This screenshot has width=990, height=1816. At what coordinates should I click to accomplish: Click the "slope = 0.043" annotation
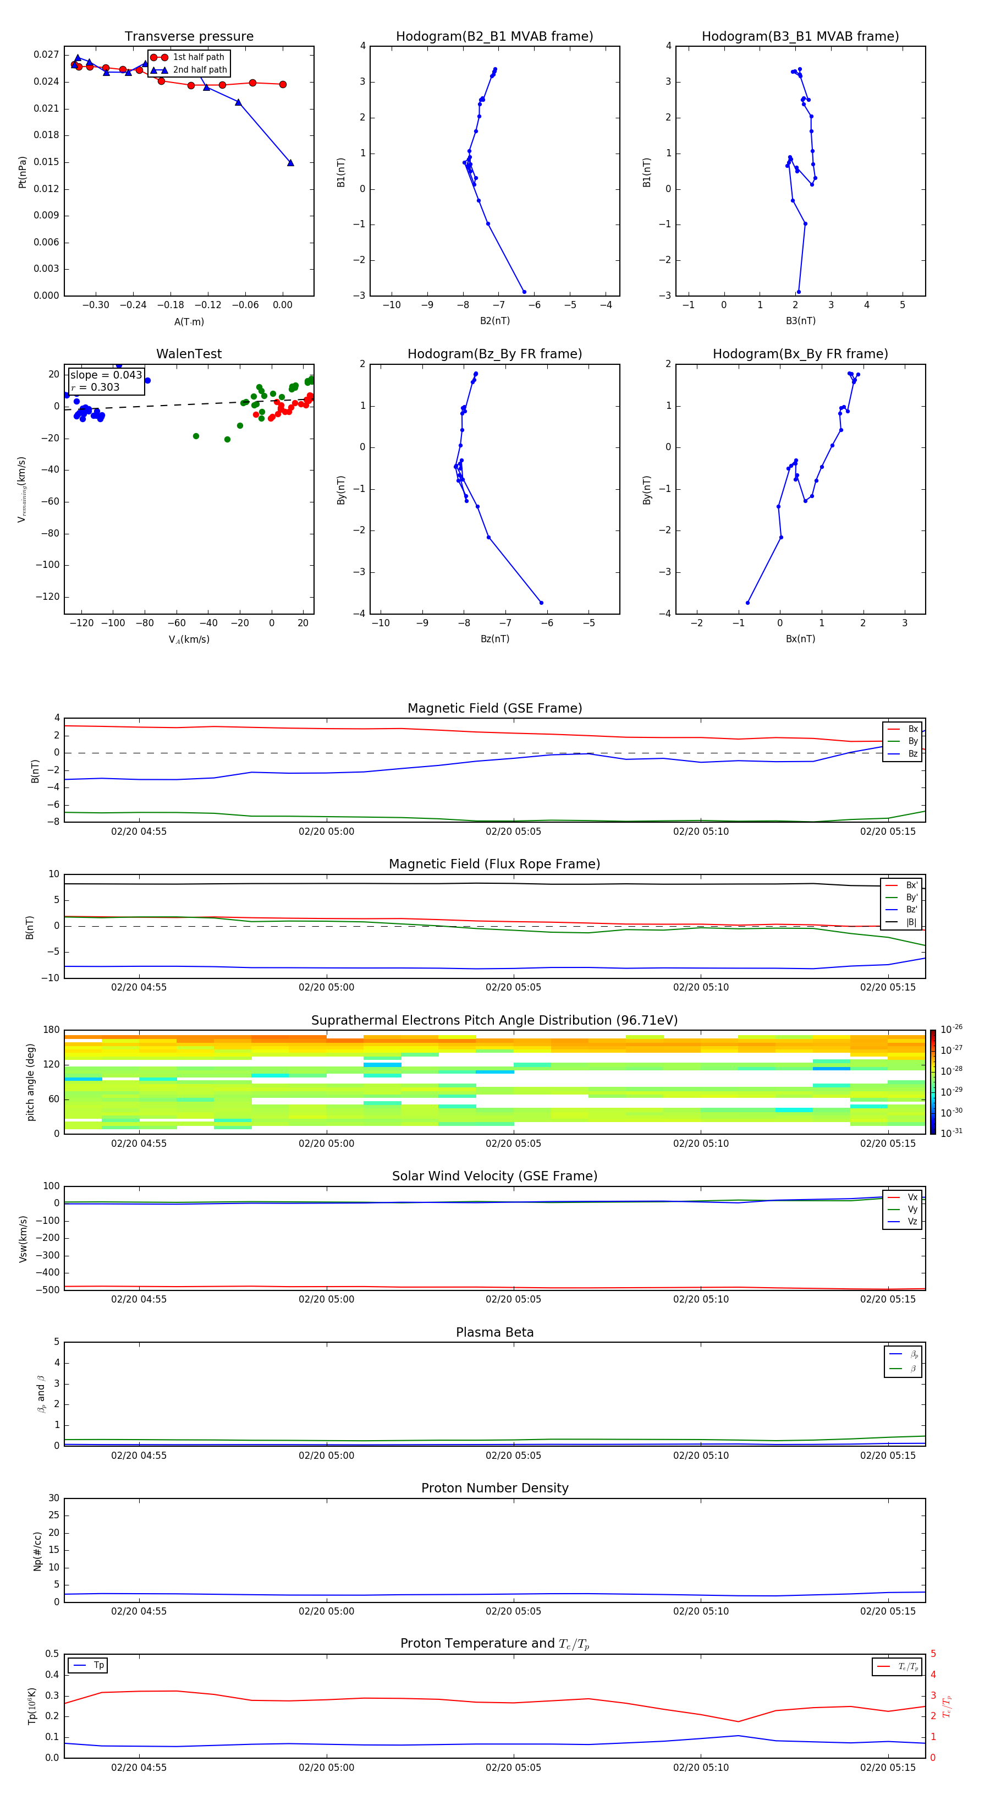(106, 375)
